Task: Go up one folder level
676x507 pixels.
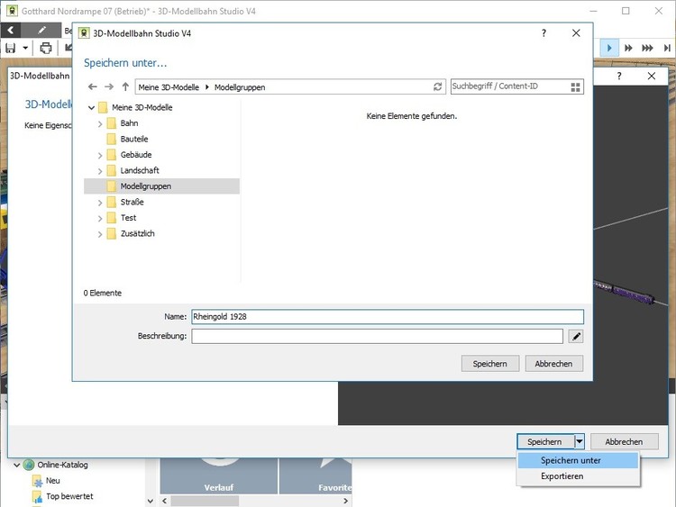Action: coord(125,86)
